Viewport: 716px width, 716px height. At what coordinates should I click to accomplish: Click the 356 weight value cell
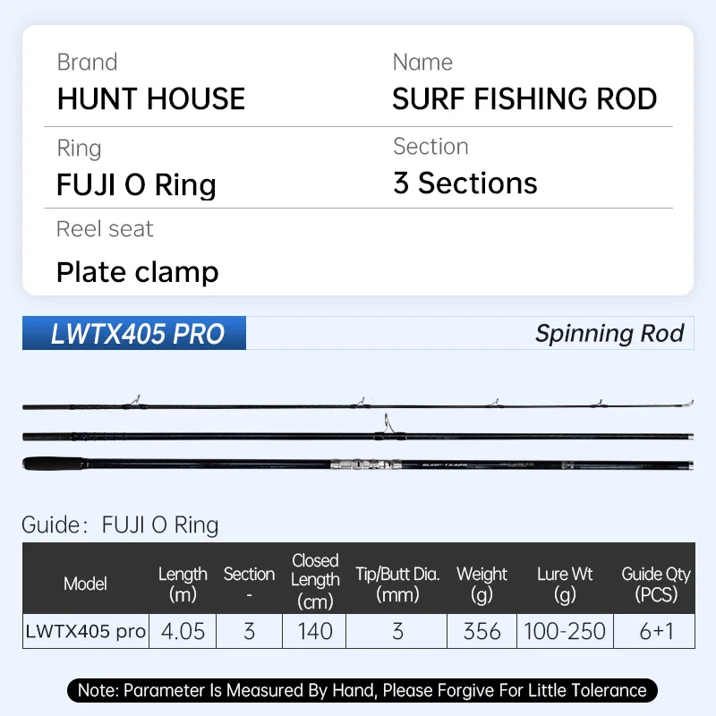[x=482, y=631]
